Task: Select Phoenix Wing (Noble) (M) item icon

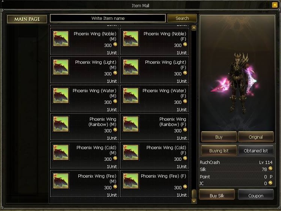Action: 61,39
